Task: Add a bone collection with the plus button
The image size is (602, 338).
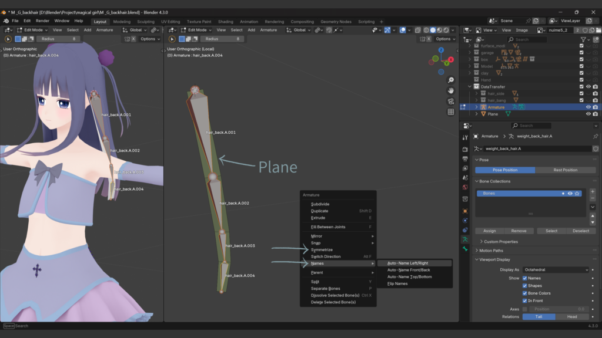Action: [592, 192]
